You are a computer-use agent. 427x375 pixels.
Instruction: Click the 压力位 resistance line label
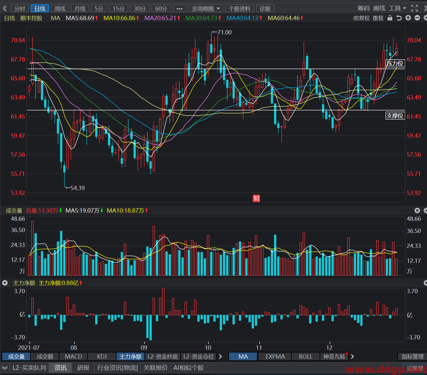[395, 63]
